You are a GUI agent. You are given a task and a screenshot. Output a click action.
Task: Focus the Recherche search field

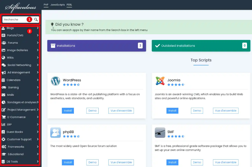15,20
